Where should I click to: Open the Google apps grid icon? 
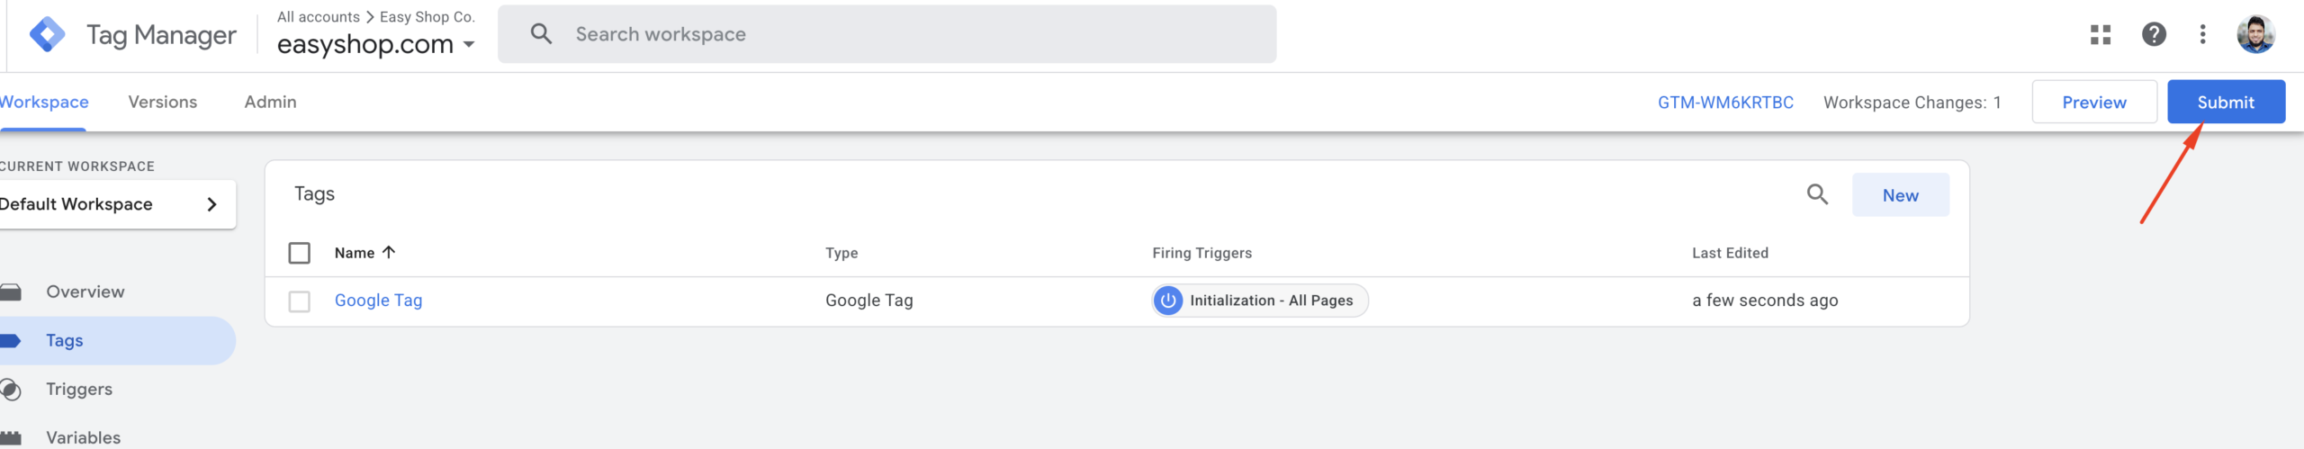[x=2101, y=34]
